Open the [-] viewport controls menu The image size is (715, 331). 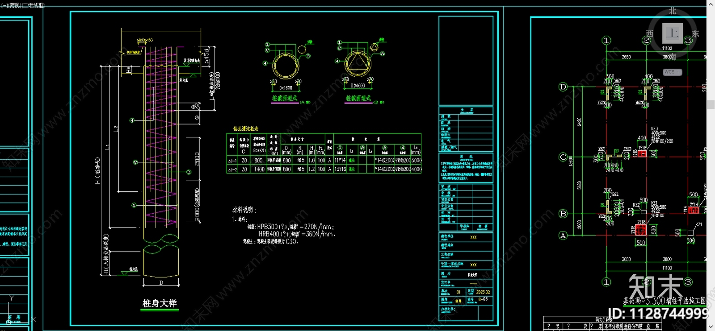tap(4, 5)
